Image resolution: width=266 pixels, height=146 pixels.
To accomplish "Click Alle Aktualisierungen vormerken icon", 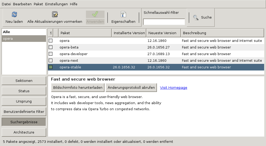I will [55, 14].
